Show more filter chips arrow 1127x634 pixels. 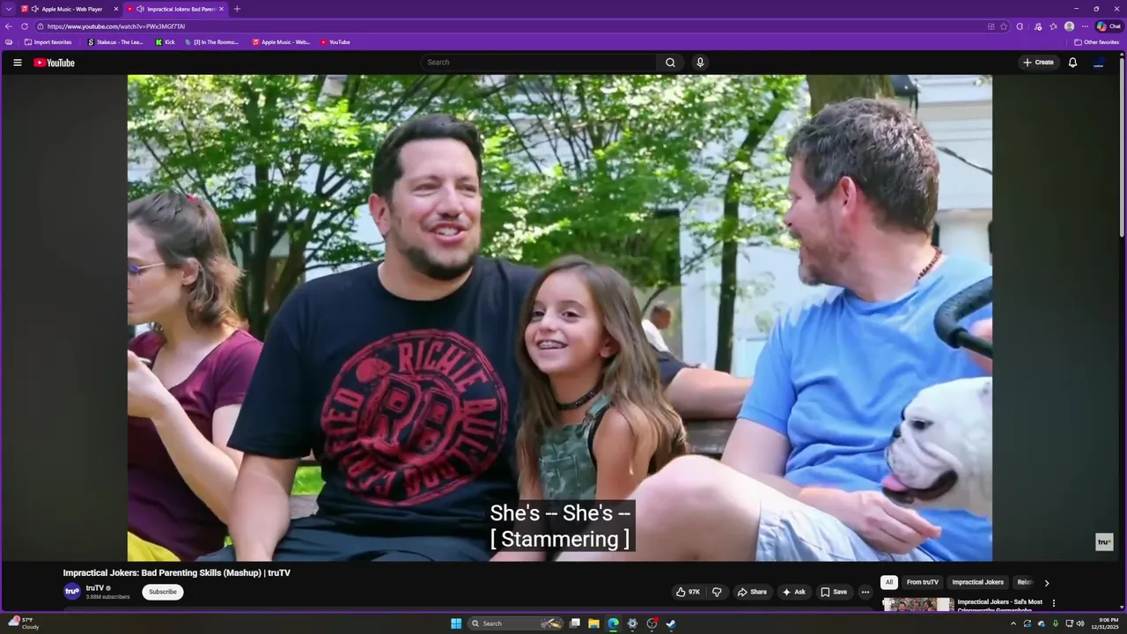coord(1046,582)
